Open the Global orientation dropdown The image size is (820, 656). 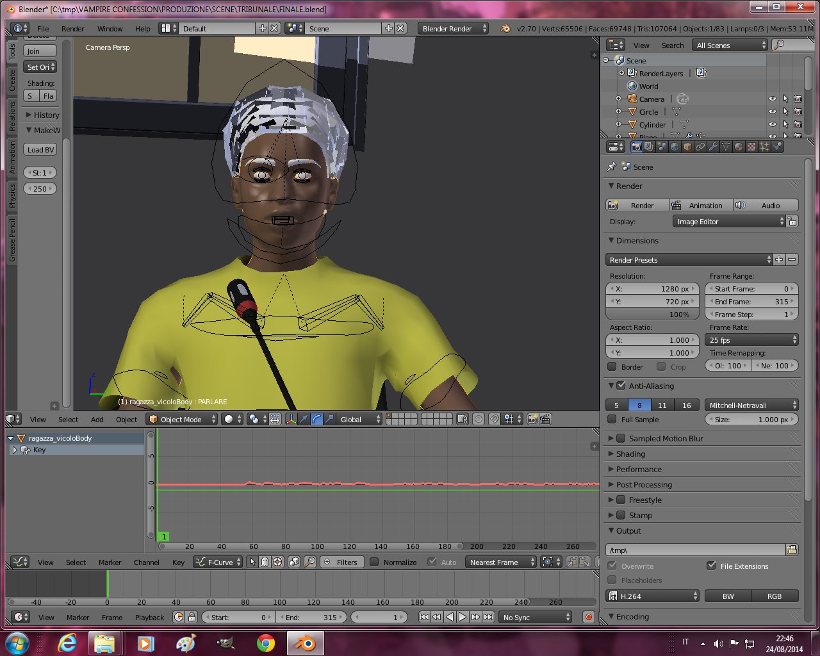coord(359,419)
